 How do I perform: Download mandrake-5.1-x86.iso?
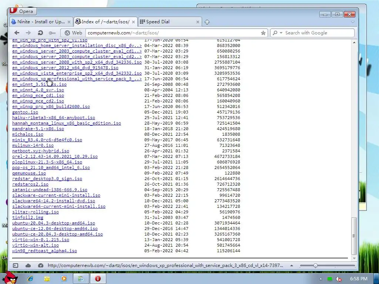pos(38,129)
